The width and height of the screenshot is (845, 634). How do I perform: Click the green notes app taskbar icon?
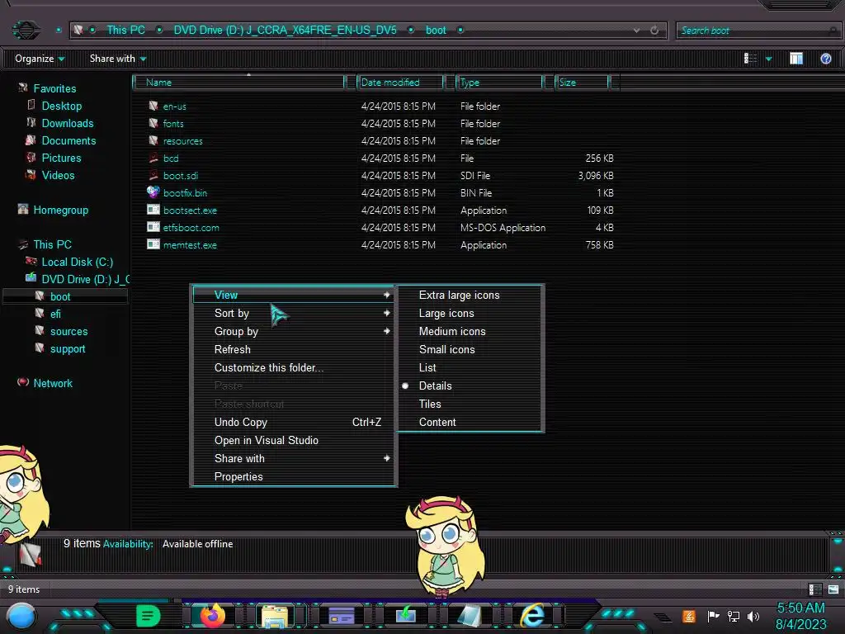click(149, 616)
